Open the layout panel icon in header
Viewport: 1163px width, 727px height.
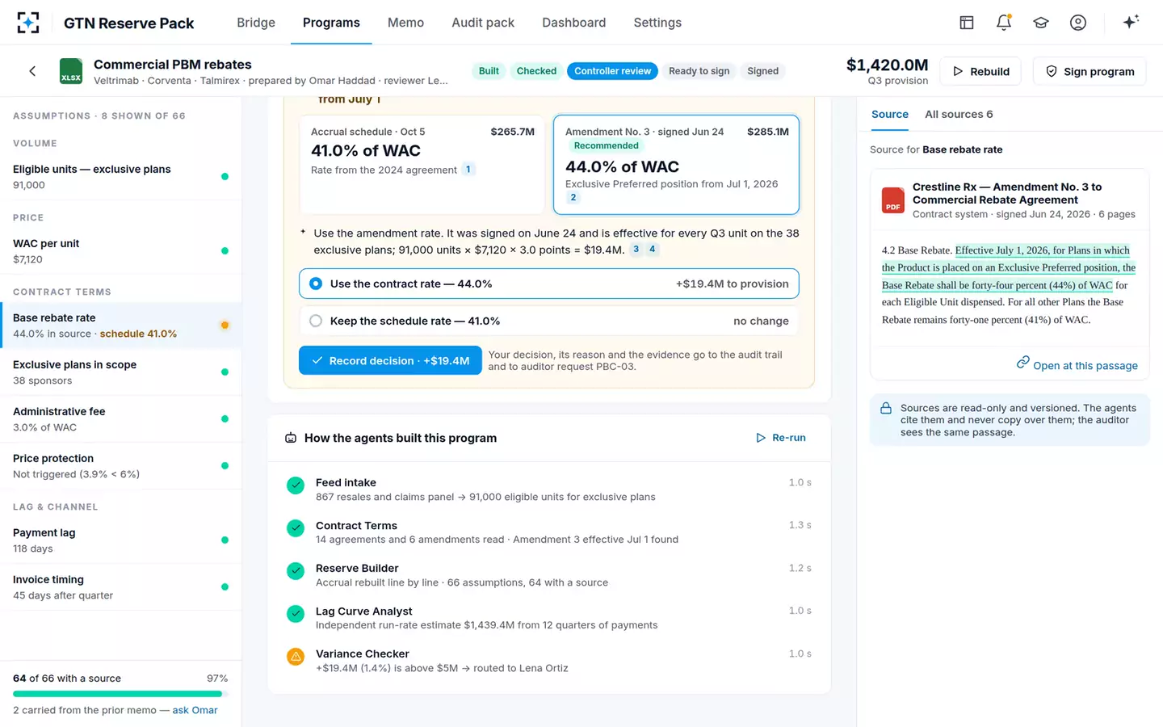[x=967, y=23]
